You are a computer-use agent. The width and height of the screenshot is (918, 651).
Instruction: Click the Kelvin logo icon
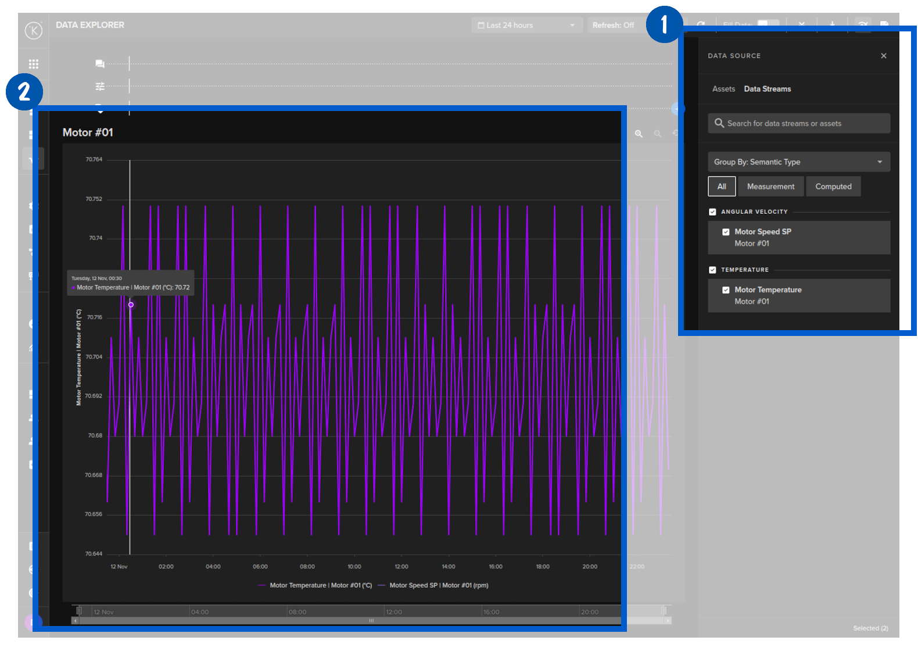[34, 30]
